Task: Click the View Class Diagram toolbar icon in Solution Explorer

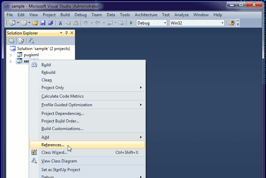Action: (x=31, y=40)
